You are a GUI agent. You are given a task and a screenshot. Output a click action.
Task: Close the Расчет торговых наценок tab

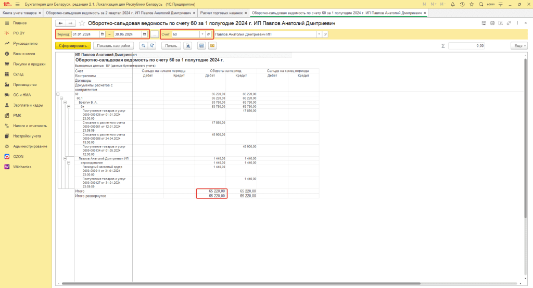point(246,13)
